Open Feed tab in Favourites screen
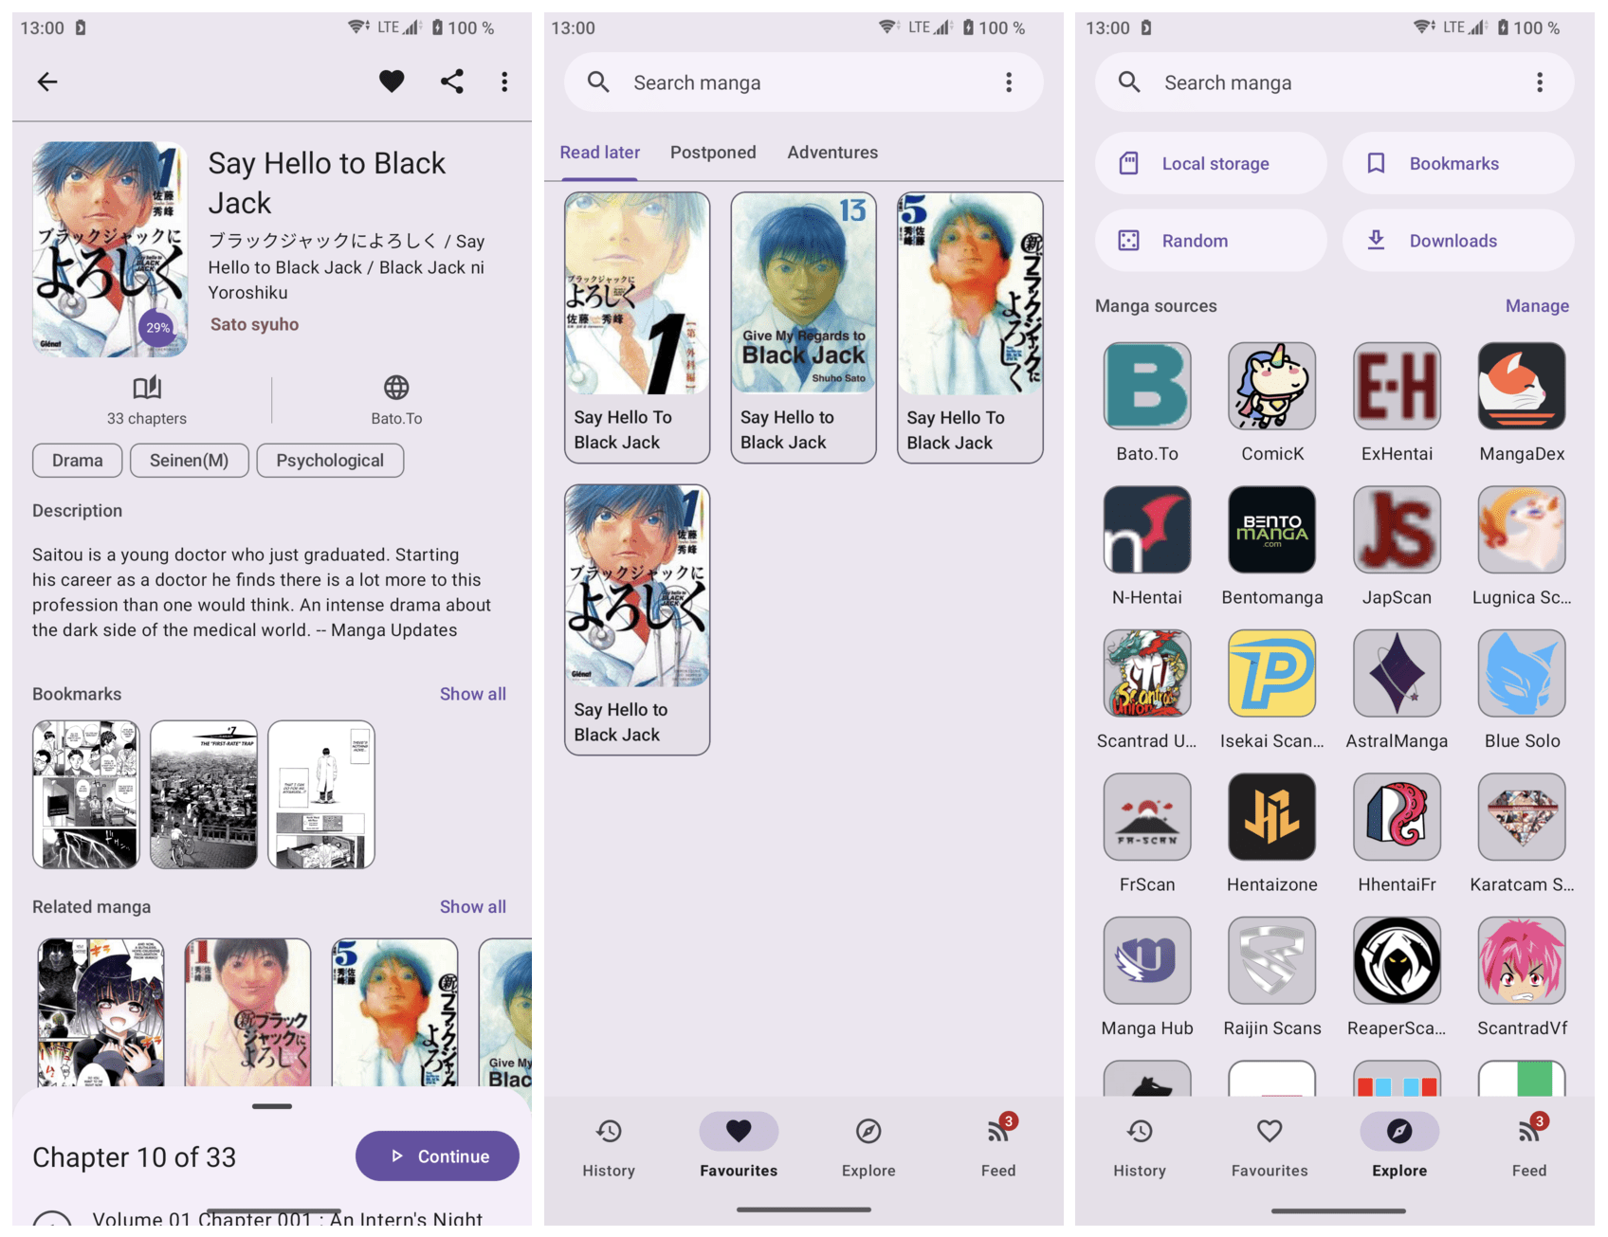 (998, 1146)
